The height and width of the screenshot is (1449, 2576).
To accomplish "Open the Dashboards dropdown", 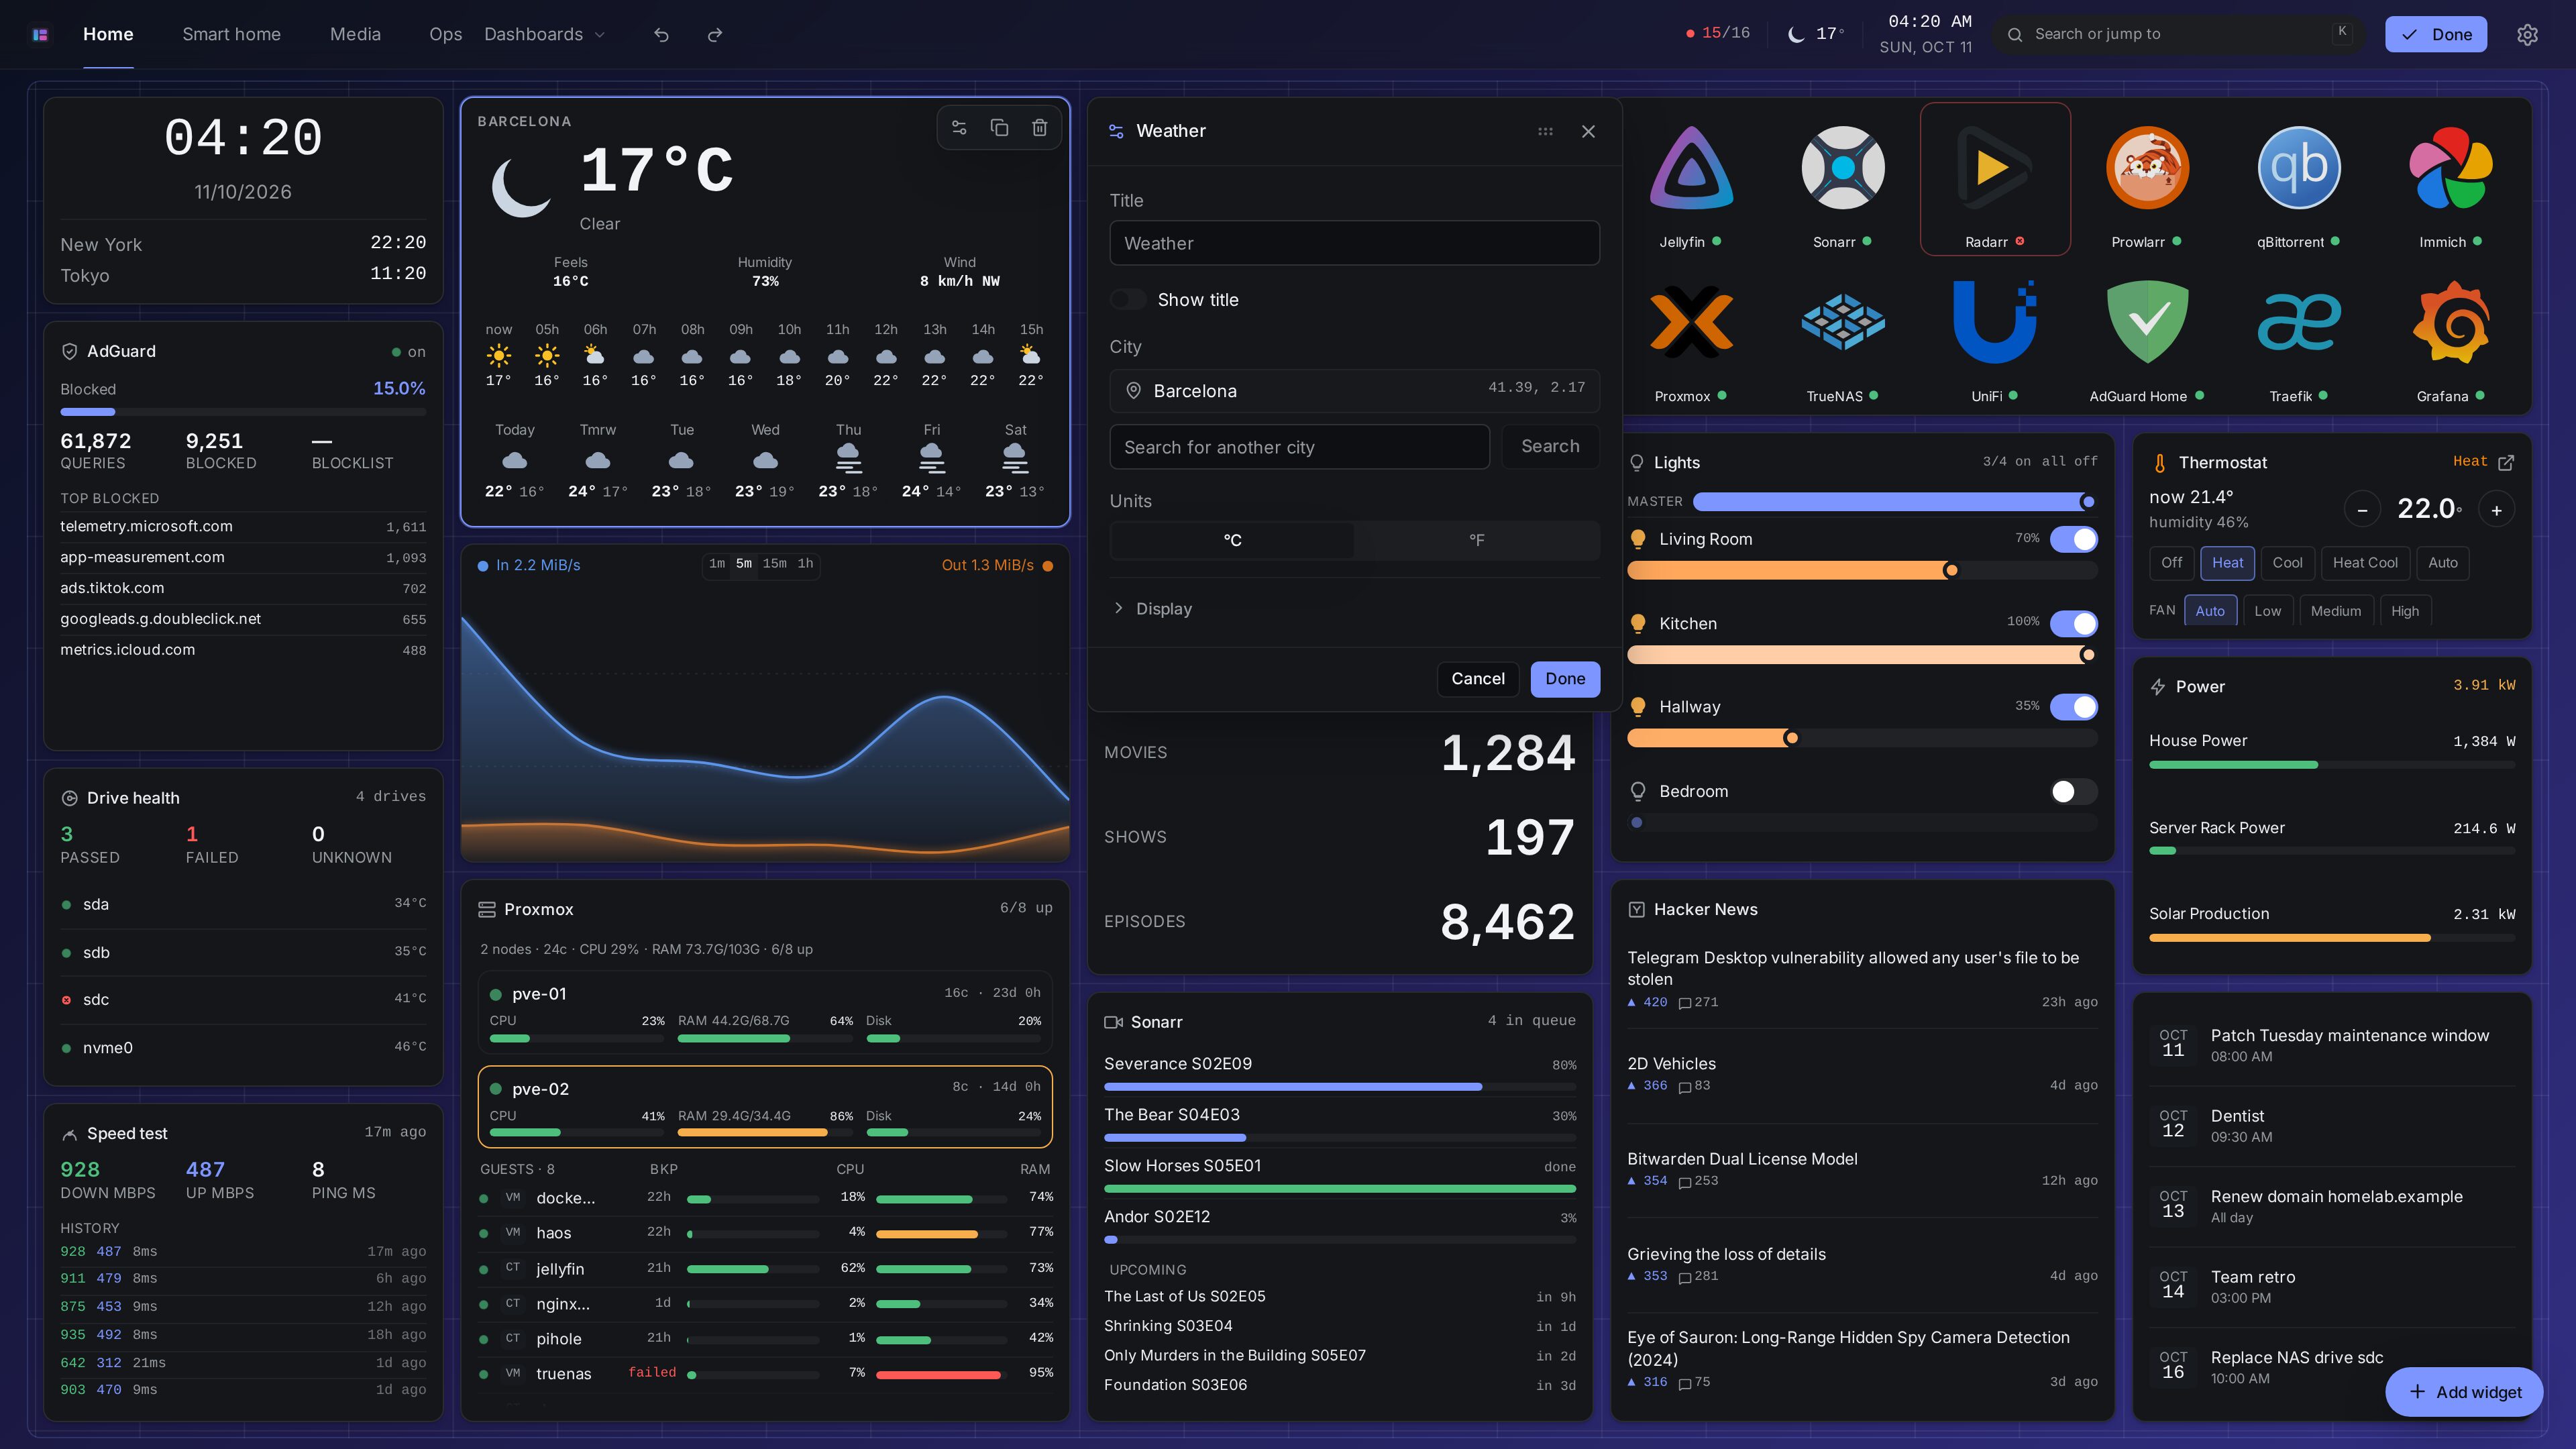I will coord(545,35).
